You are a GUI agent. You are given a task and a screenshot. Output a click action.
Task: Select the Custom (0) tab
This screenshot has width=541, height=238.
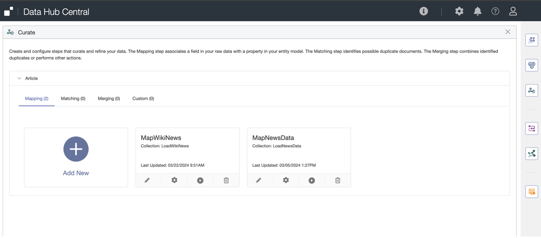[x=143, y=98]
